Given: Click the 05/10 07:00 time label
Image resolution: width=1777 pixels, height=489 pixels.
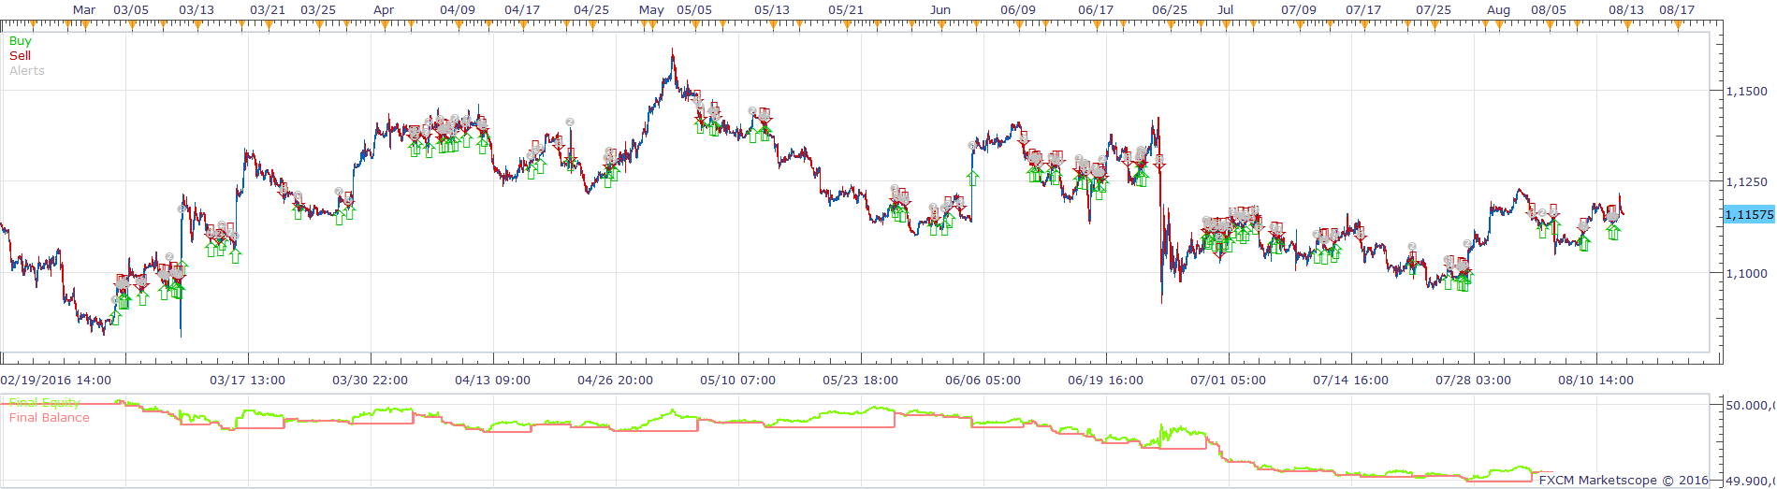Looking at the screenshot, I should [738, 381].
